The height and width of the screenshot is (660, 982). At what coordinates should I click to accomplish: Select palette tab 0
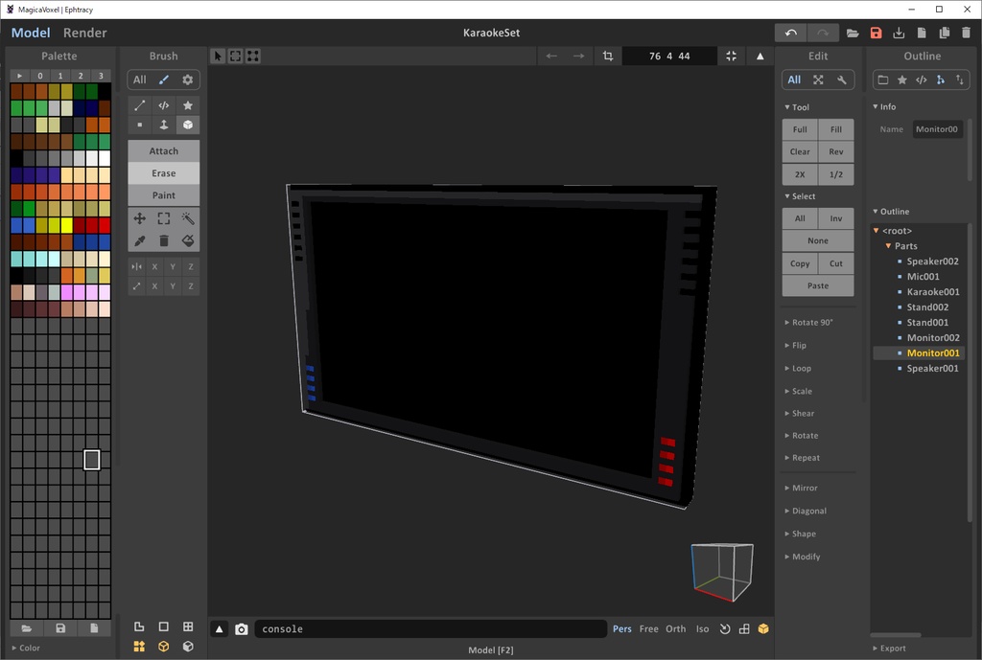[x=40, y=76]
